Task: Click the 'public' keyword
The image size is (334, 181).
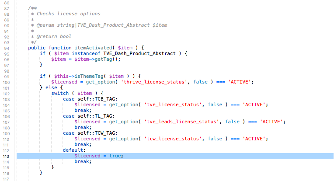Action: [37, 48]
